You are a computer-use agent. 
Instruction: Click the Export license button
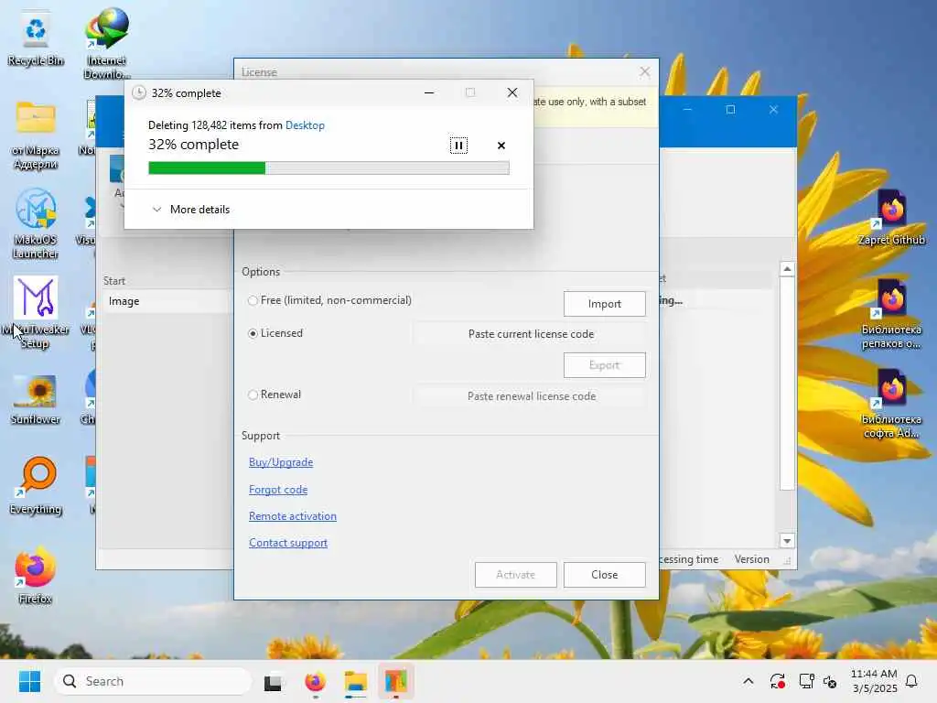(604, 365)
